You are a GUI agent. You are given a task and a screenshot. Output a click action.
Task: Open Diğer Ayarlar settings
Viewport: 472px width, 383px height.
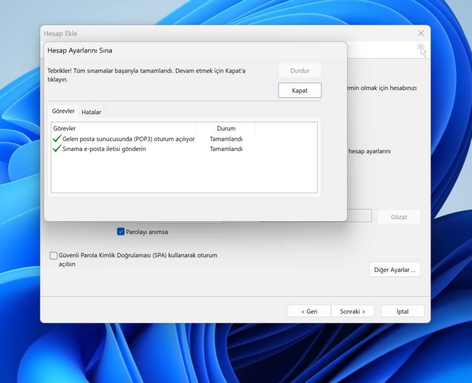pyautogui.click(x=394, y=269)
